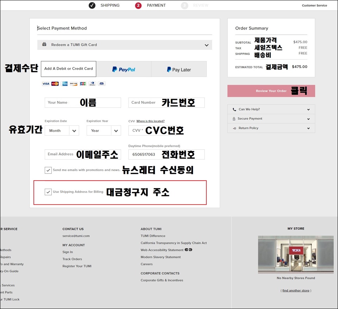Click the Shipping step checkmark icon

[92, 5]
